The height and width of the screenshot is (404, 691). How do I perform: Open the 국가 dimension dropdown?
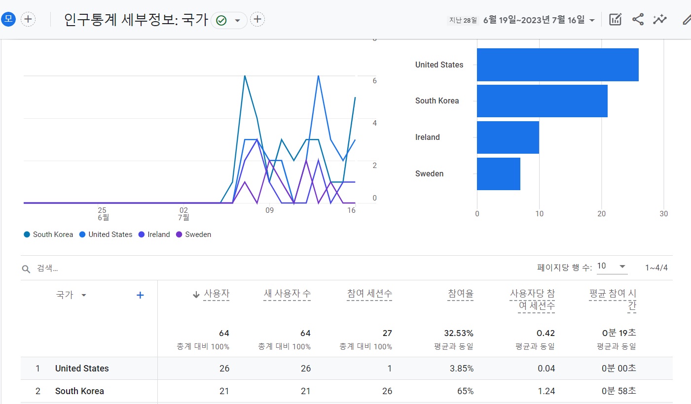click(x=72, y=295)
